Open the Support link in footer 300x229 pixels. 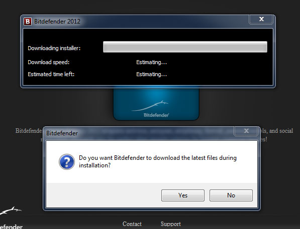(x=171, y=224)
